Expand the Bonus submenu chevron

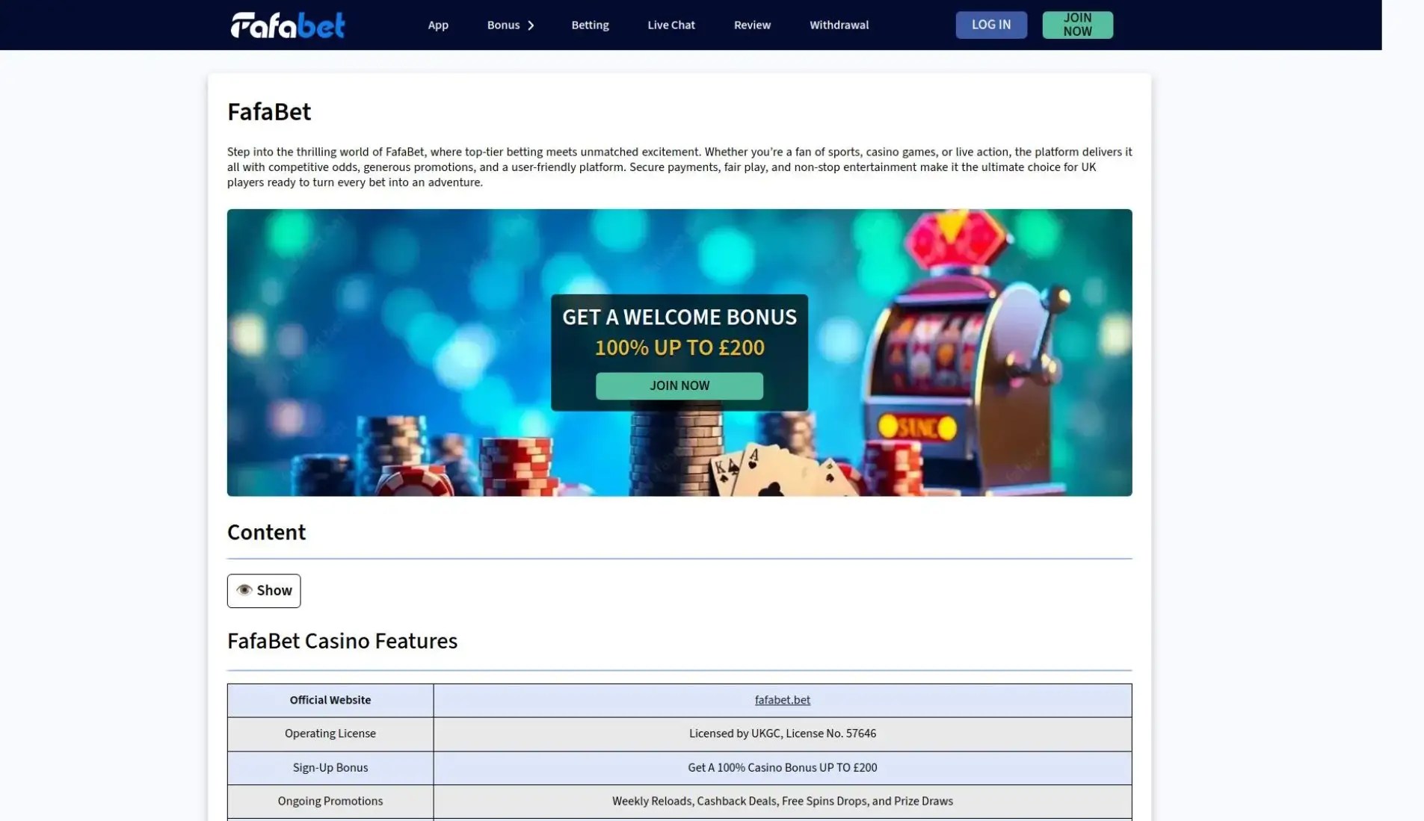tap(531, 25)
